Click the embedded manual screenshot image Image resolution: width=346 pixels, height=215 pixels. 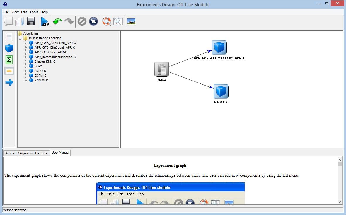(x=170, y=193)
